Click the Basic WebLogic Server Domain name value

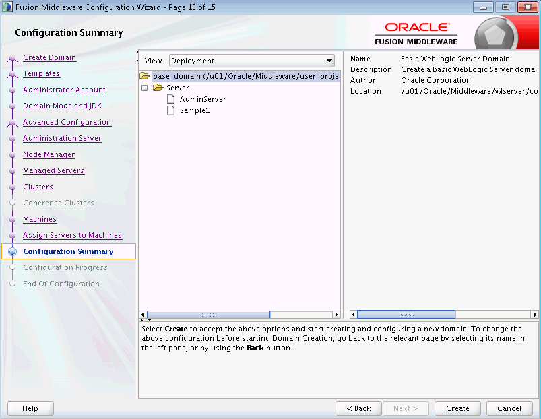(x=455, y=59)
